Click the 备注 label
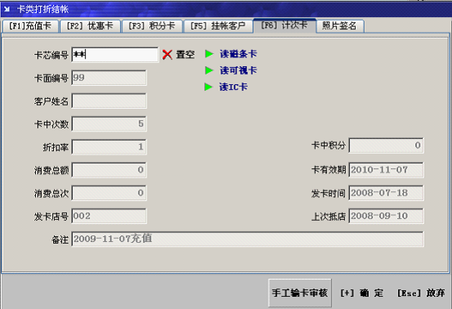452x309 pixels. point(60,240)
